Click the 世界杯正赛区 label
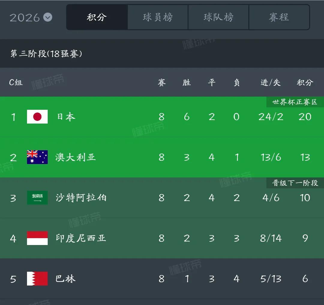 [x=295, y=102]
